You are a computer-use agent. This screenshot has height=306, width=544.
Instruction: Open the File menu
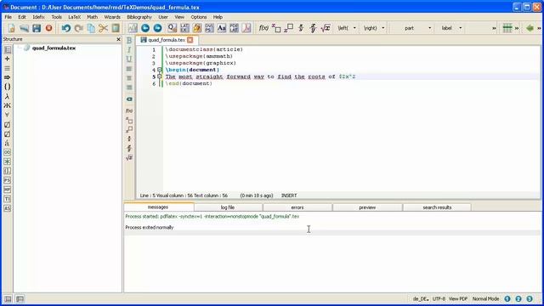click(x=8, y=17)
